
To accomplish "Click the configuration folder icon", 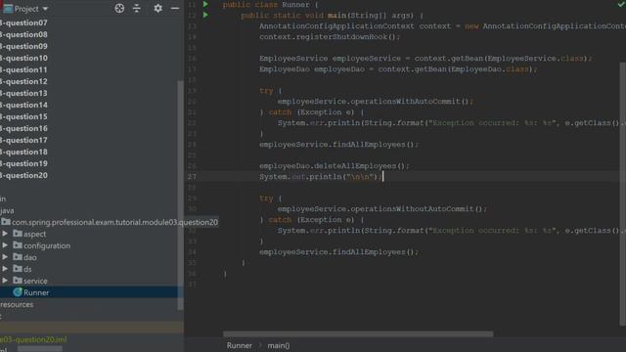I will point(18,245).
